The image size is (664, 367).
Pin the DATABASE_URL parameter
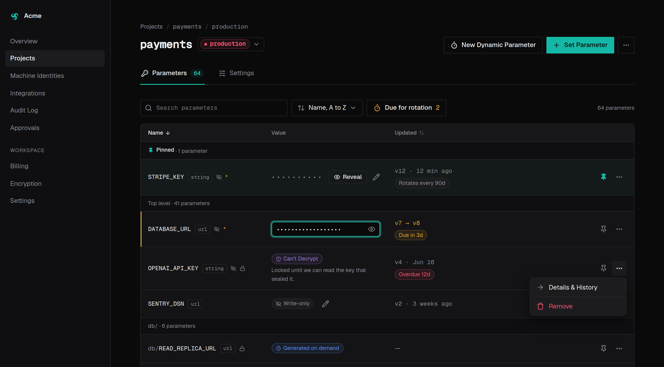pos(603,229)
